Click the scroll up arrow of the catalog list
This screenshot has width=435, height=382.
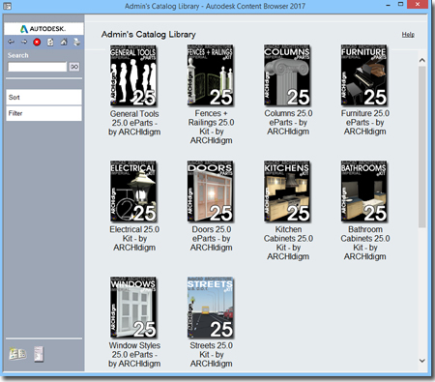[x=422, y=60]
